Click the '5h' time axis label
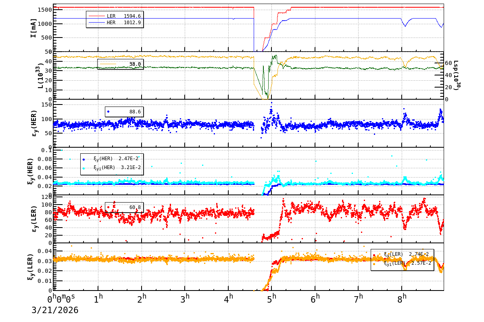Screen dimensions: 484x322 [272, 299]
